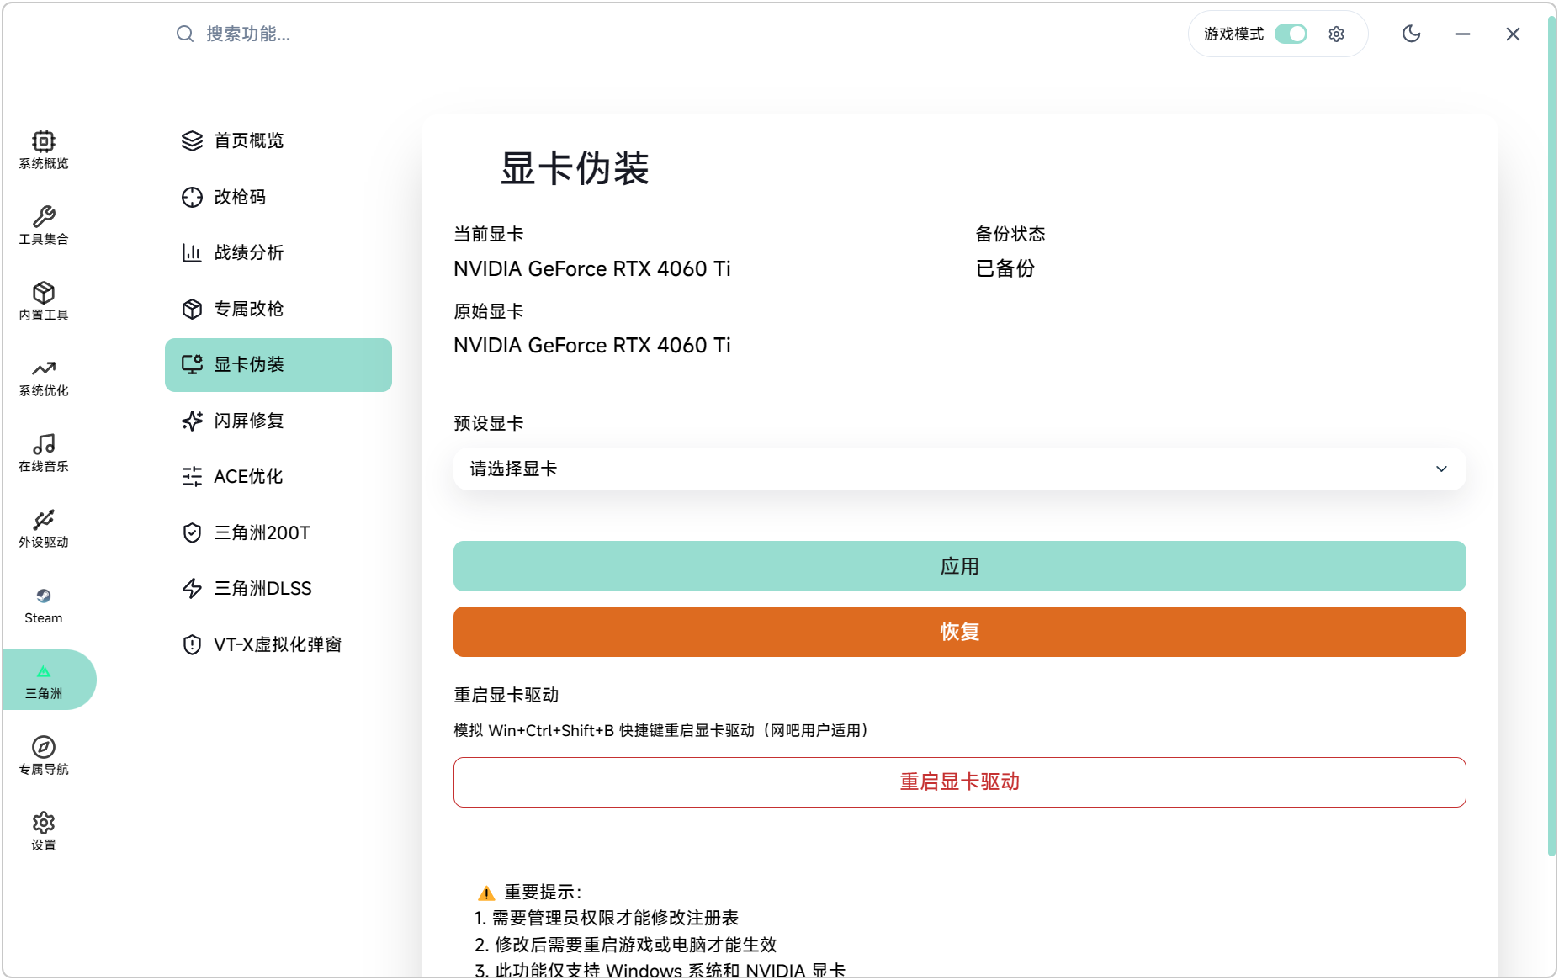This screenshot has height=980, width=1559.
Task: Toggle 游戏模式 switch off
Action: pos(1291,34)
